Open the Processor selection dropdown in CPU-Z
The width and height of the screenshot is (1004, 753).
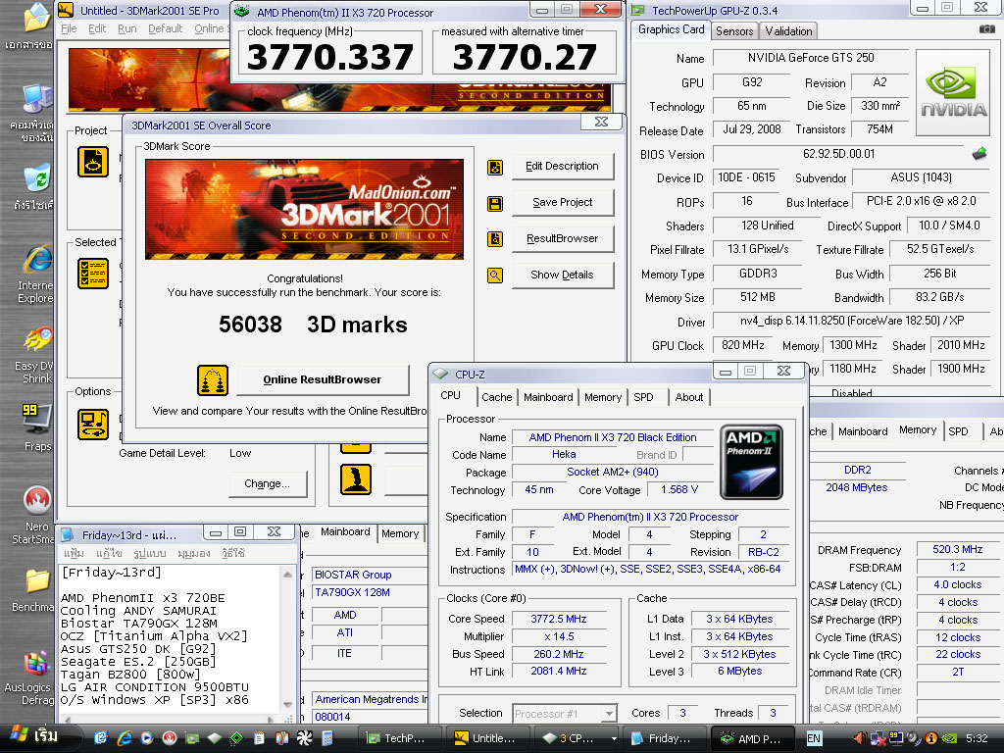[x=610, y=714]
